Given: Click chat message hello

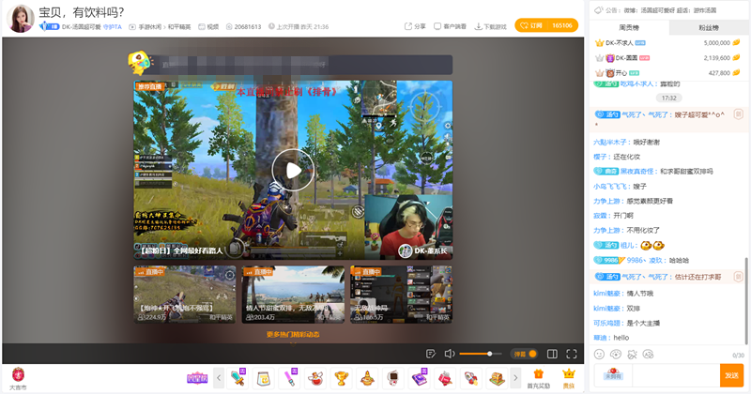Looking at the screenshot, I should pyautogui.click(x=621, y=338).
